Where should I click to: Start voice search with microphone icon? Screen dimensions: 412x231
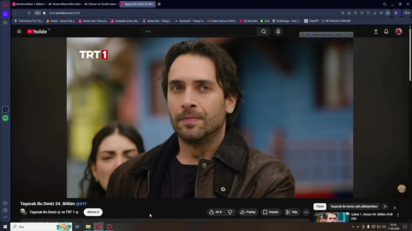[x=278, y=31]
